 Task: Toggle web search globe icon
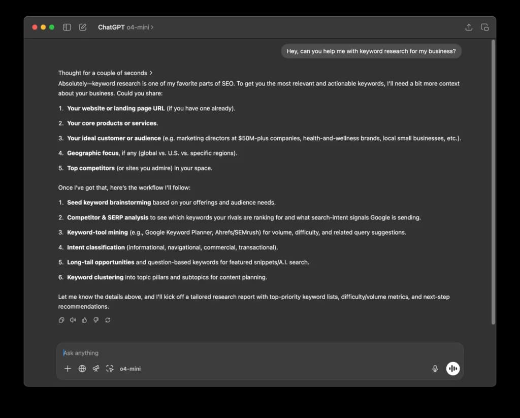82,369
